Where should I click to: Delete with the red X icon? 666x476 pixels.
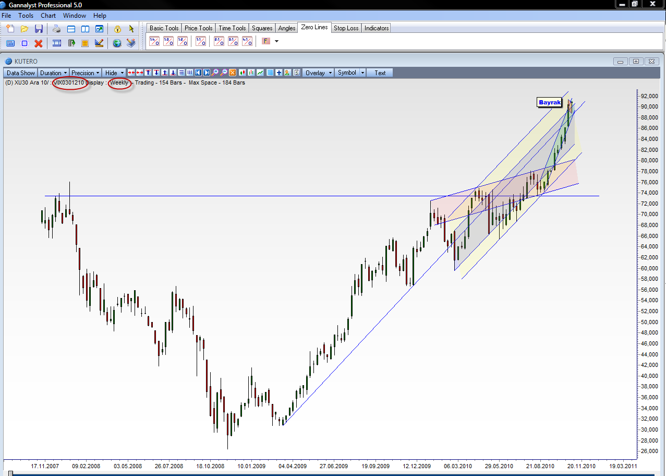tap(38, 43)
